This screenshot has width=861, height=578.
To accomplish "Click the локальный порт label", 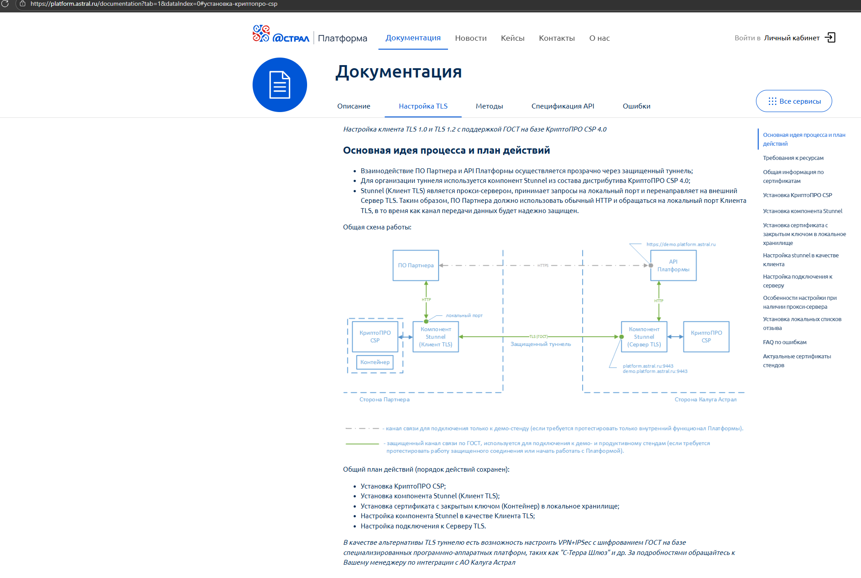I will [464, 315].
